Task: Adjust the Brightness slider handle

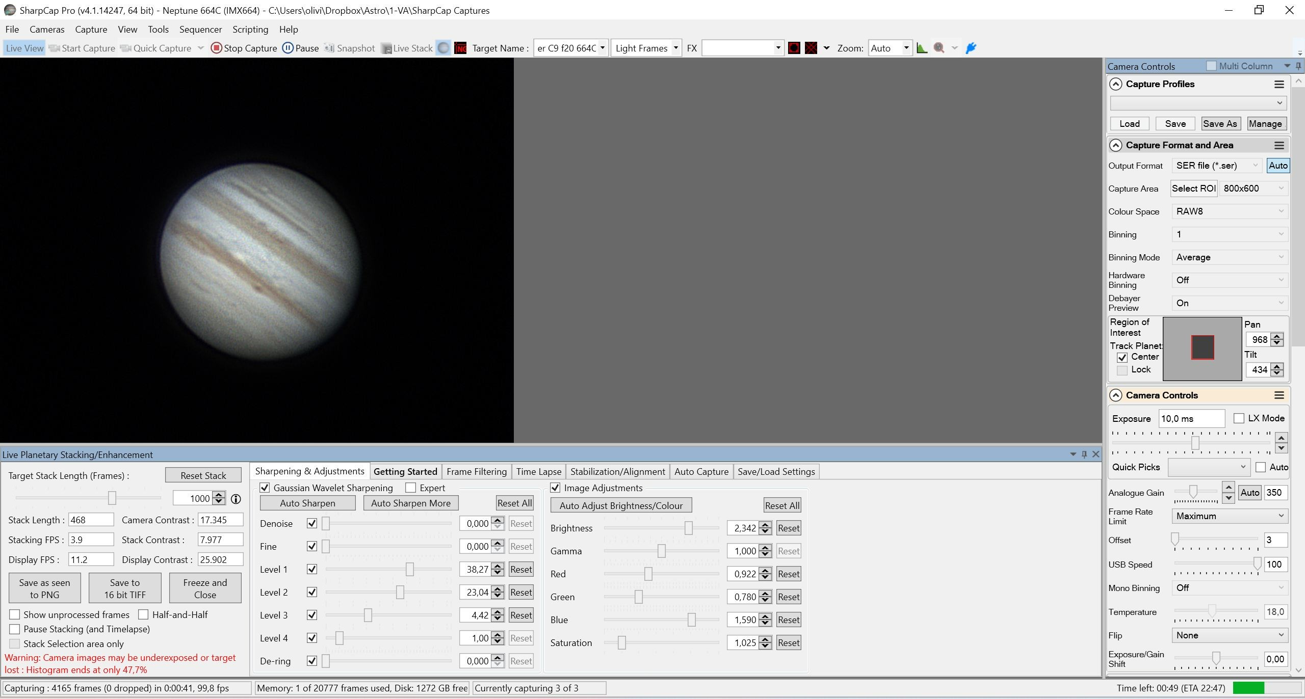Action: tap(689, 528)
